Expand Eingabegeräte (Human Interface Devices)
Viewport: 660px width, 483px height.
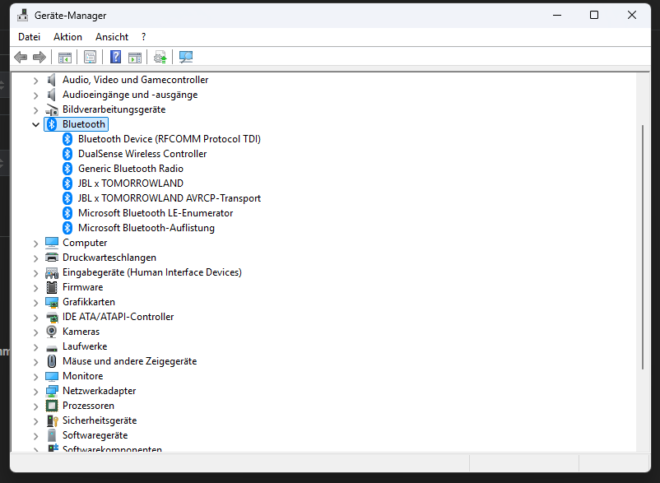click(35, 273)
